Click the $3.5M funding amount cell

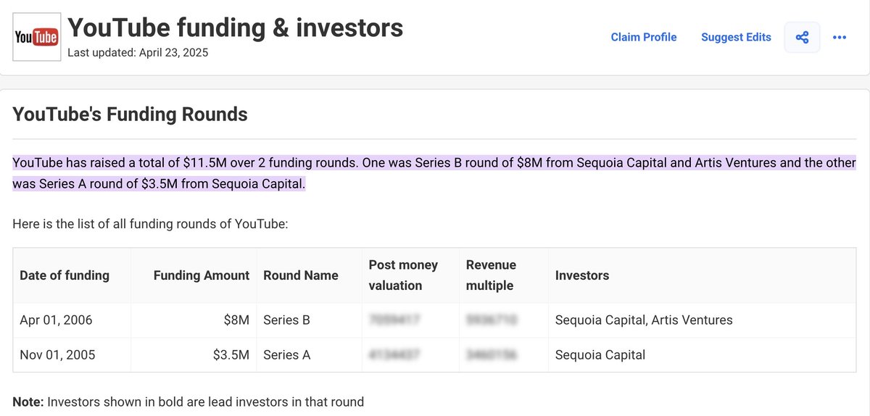(x=231, y=355)
